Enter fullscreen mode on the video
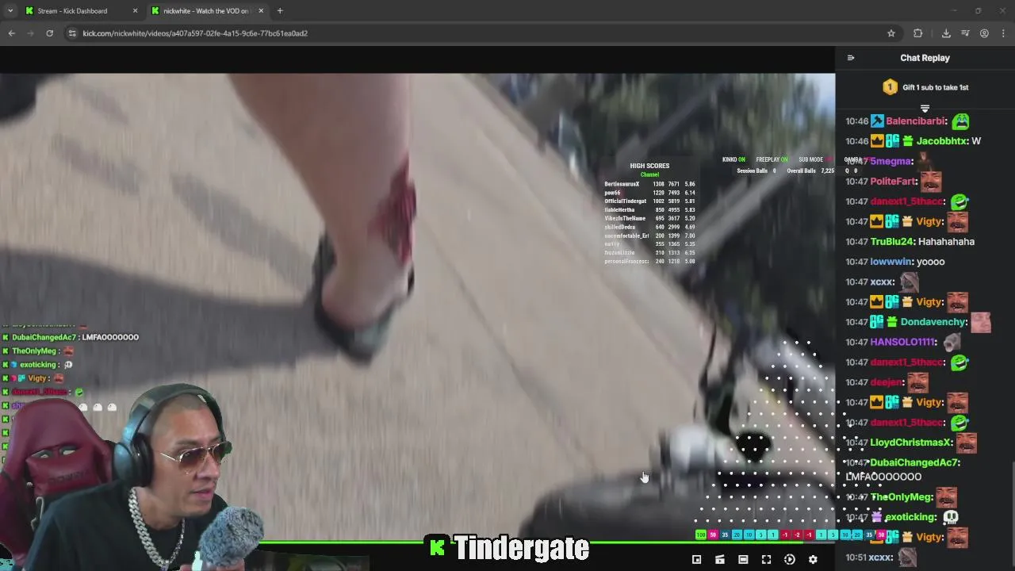Screen dimensions: 1015x571 coord(766,560)
